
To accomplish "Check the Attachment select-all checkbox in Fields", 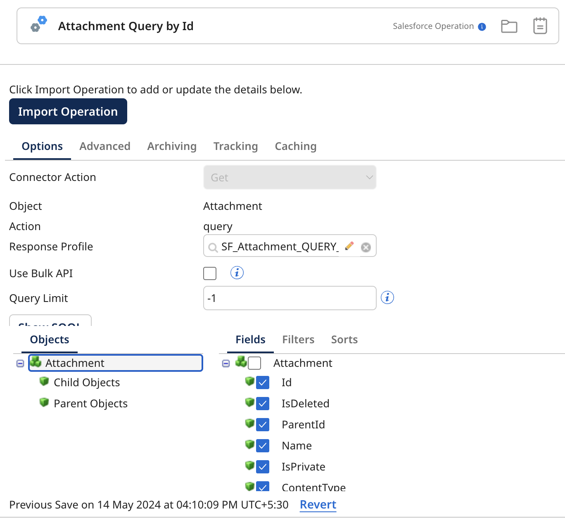I will tap(255, 363).
